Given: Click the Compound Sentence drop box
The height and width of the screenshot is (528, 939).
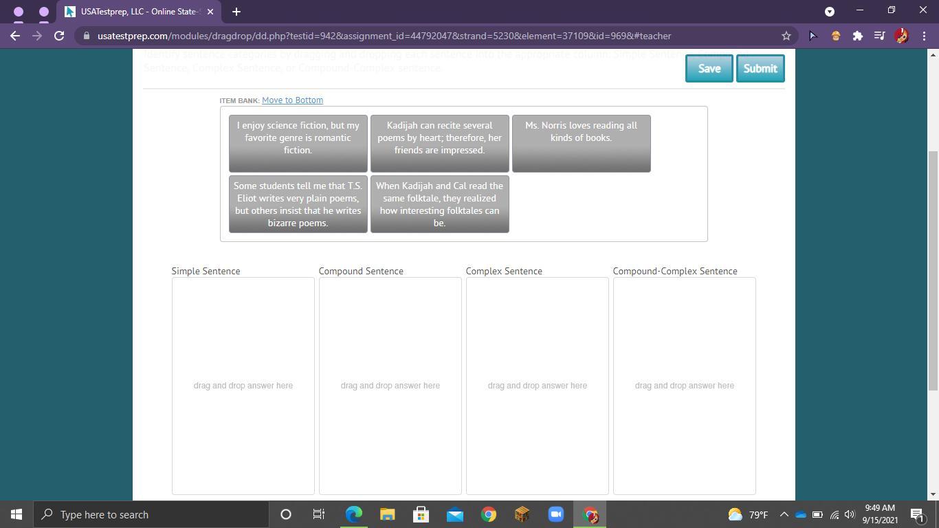Looking at the screenshot, I should coord(390,386).
